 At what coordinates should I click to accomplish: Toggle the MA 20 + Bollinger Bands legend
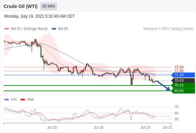pyautogui.click(x=26, y=29)
